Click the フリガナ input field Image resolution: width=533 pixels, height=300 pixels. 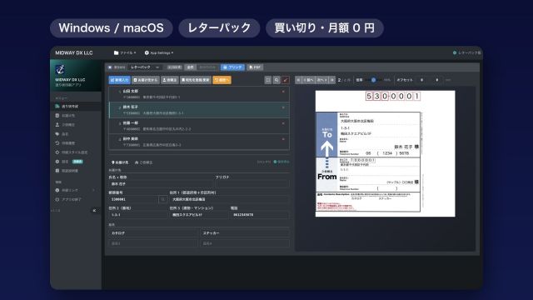pyautogui.click(x=252, y=184)
